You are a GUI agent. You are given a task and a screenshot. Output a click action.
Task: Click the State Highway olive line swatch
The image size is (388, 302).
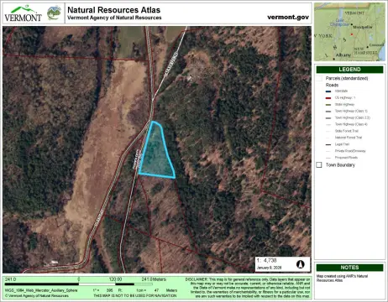click(328, 105)
